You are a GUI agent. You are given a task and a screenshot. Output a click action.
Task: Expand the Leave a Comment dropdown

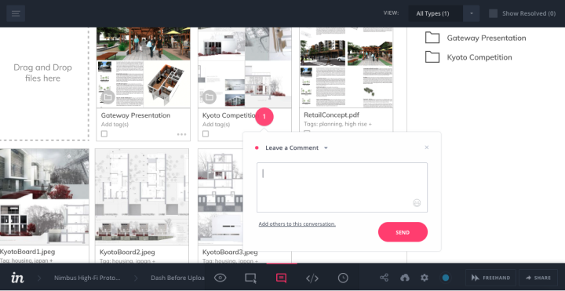pyautogui.click(x=326, y=147)
